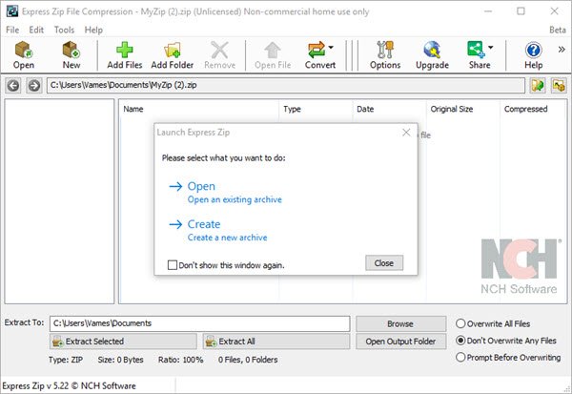Select Overwrite All Files option
This screenshot has height=394, width=572.
(460, 323)
